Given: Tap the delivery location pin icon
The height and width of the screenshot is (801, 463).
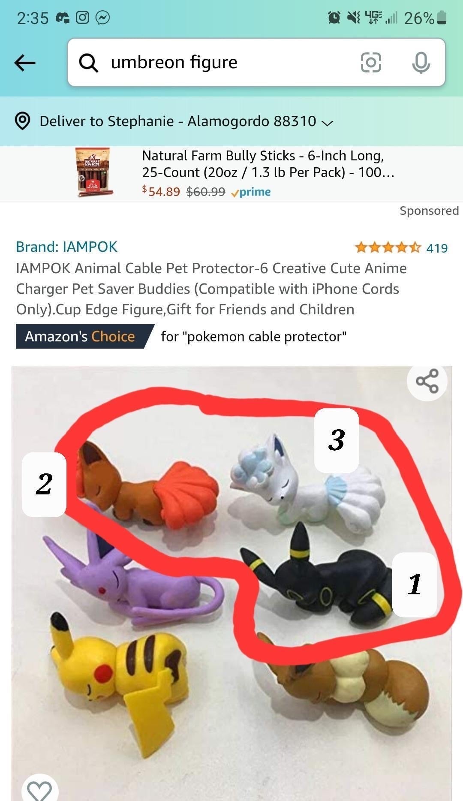Looking at the screenshot, I should [x=22, y=121].
